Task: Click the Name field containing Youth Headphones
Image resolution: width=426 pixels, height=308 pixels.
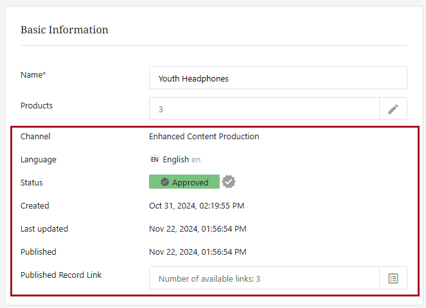Action: (x=278, y=78)
